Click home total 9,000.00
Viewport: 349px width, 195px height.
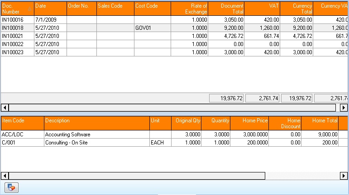[328, 135]
